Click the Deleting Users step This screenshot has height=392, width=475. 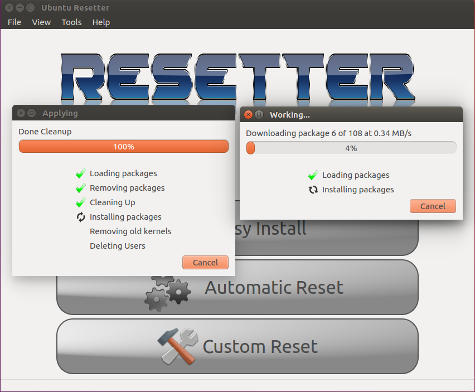118,246
